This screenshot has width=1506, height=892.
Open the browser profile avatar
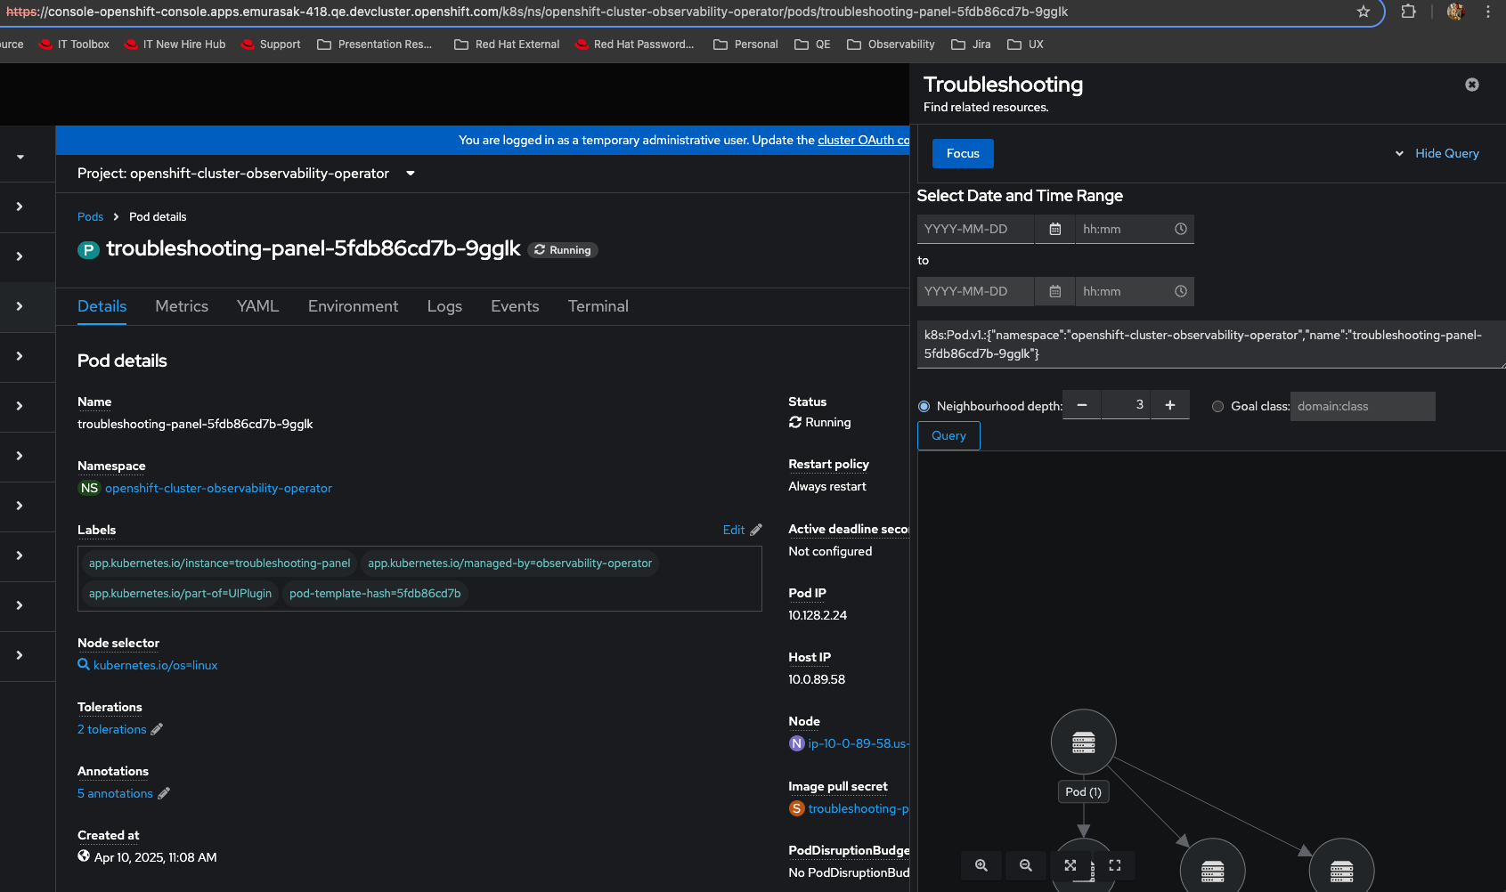point(1455,12)
